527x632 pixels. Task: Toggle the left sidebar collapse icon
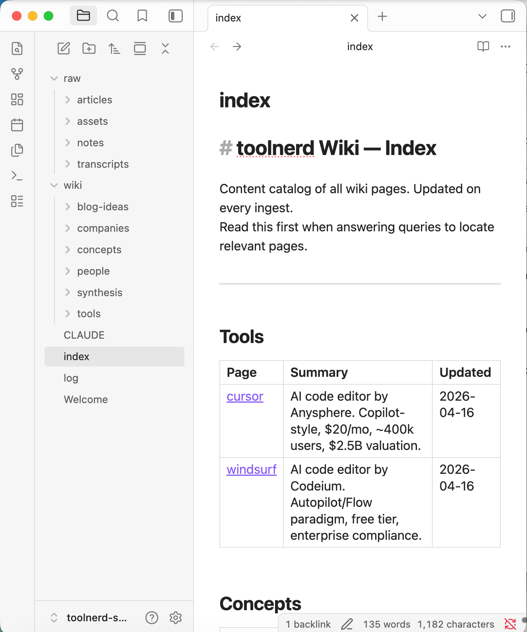tap(175, 16)
